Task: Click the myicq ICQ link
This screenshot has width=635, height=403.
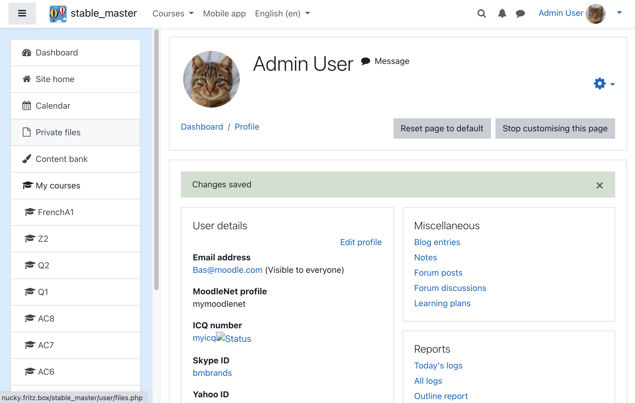Action: [204, 338]
